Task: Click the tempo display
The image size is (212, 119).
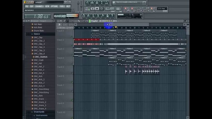Action: pyautogui.click(x=110, y=9)
